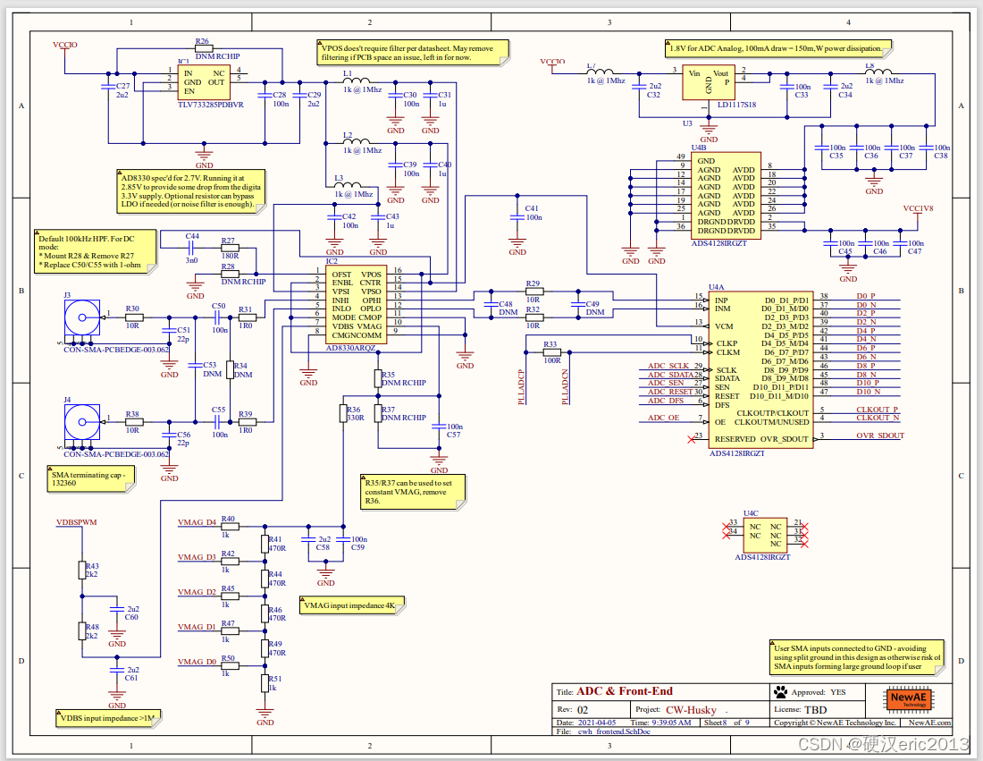The width and height of the screenshot is (983, 761).
Task: Select the C57 100n capacitor symbol
Action: click(439, 427)
